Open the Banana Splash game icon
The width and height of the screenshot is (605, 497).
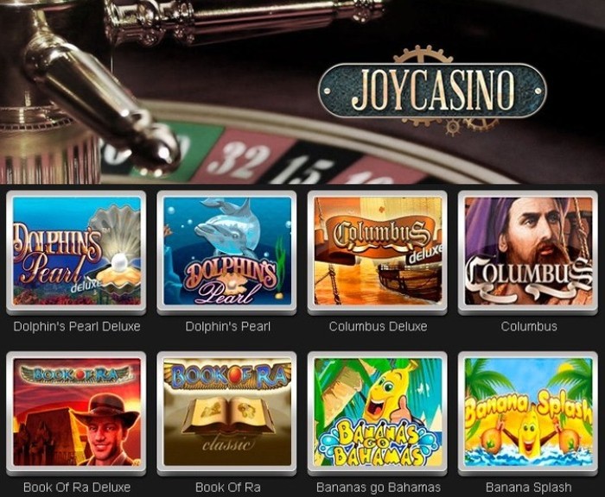click(x=528, y=412)
